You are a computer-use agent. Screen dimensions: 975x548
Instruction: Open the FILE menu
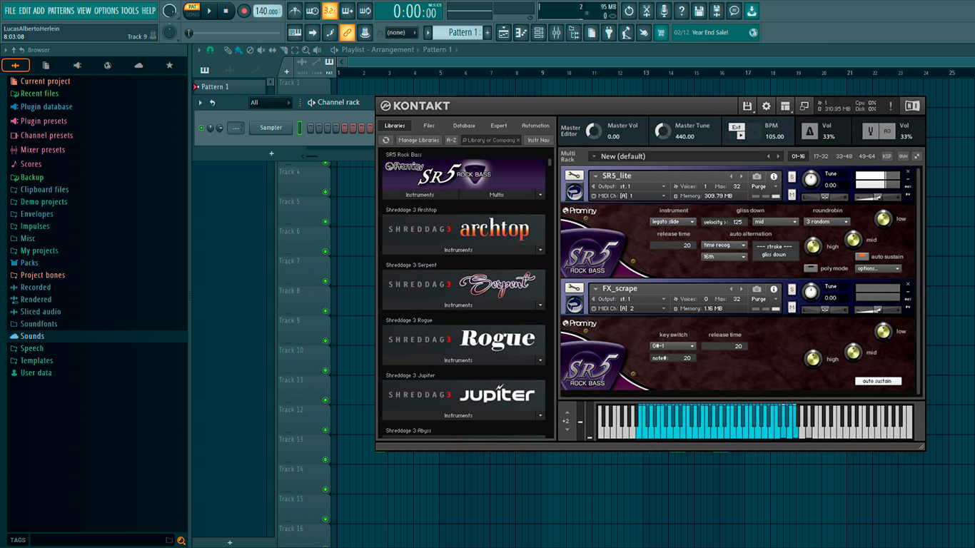(10, 11)
